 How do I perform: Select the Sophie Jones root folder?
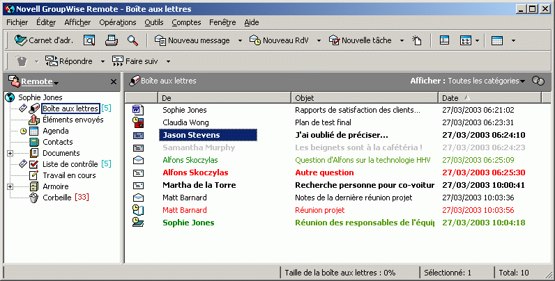click(x=40, y=97)
